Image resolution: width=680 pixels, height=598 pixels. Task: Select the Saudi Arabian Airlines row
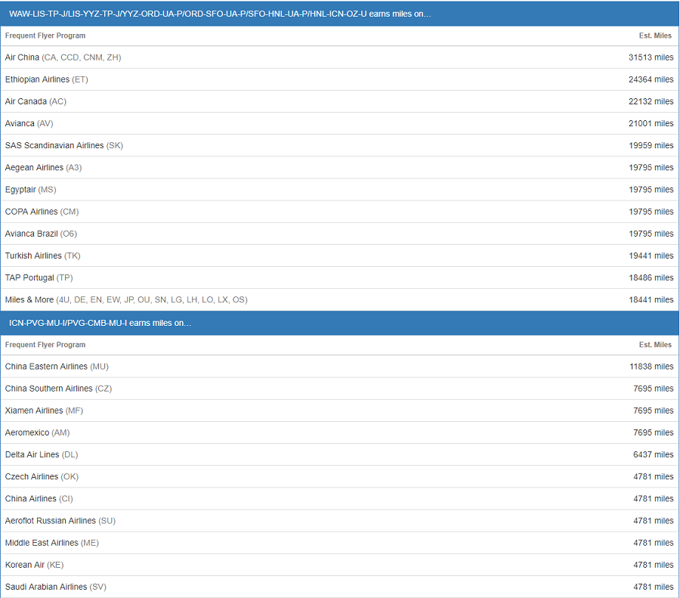tap(340, 587)
